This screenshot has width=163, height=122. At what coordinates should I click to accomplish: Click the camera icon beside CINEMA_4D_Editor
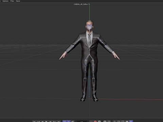click(x=89, y=4)
